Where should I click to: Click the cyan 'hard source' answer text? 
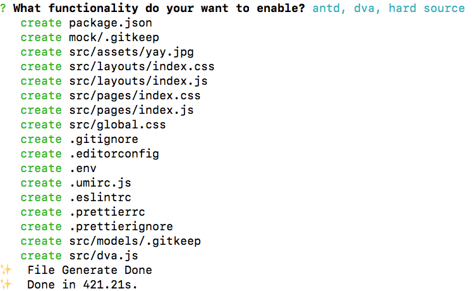point(427,8)
